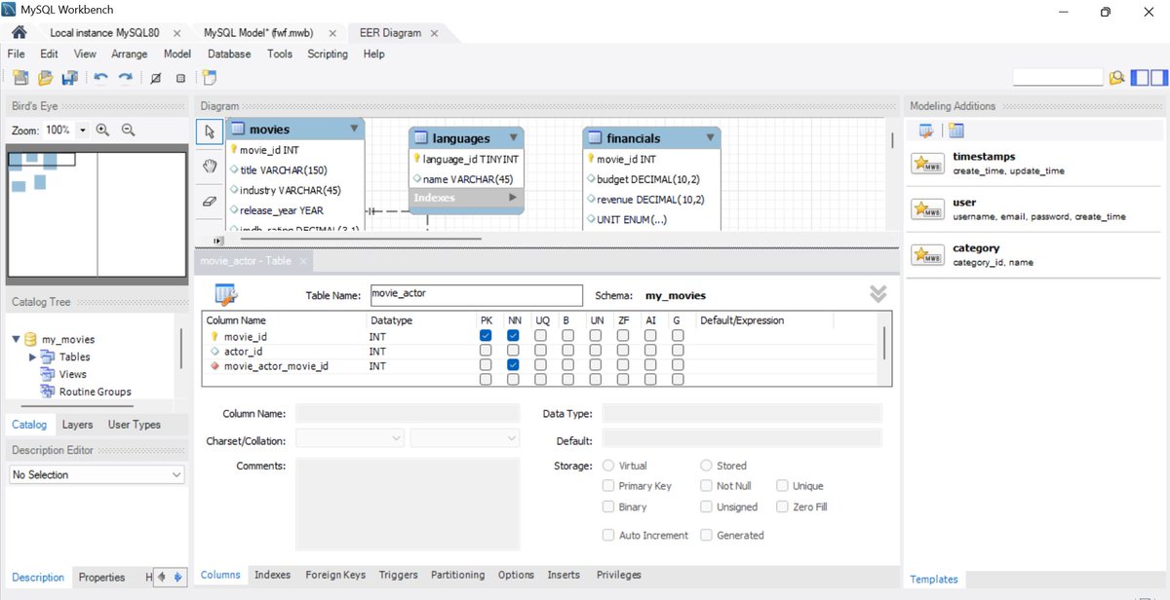Zoom in using the magnifier plus icon
The image size is (1170, 600).
click(102, 130)
